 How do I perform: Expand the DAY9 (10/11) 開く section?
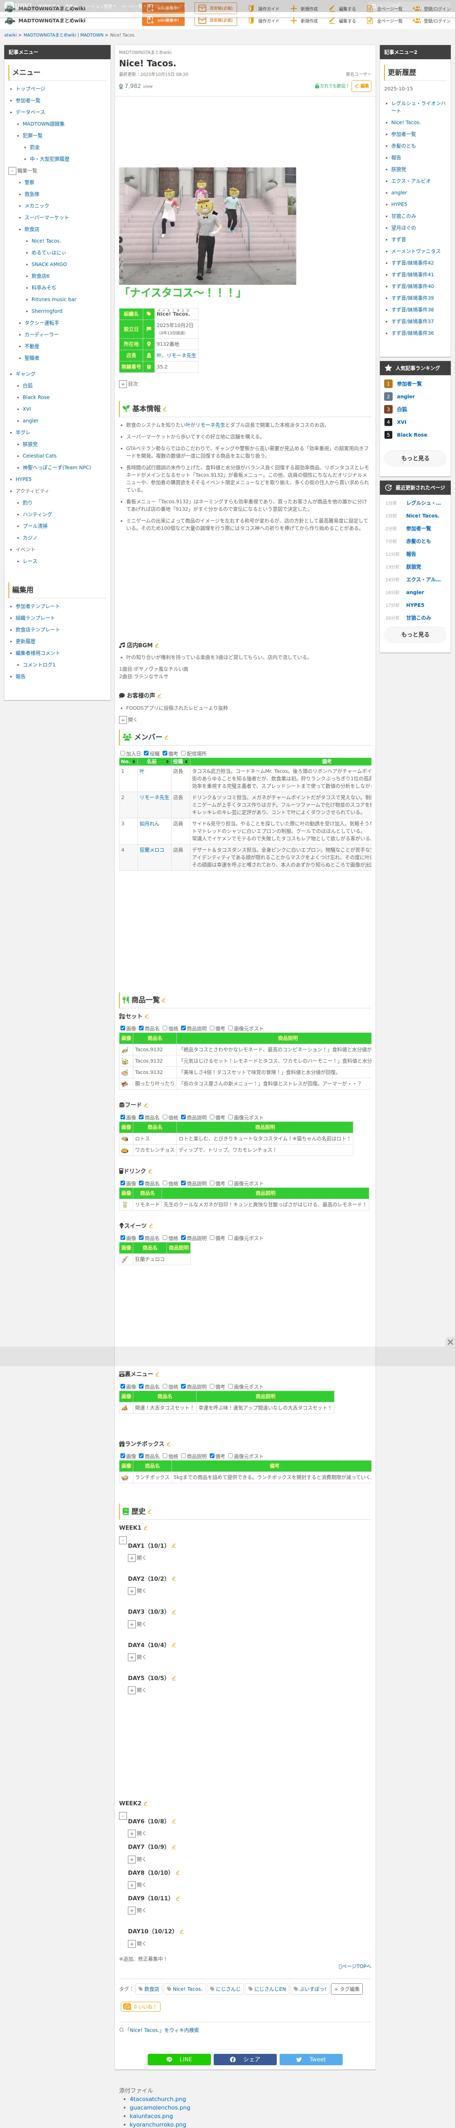point(131,1910)
